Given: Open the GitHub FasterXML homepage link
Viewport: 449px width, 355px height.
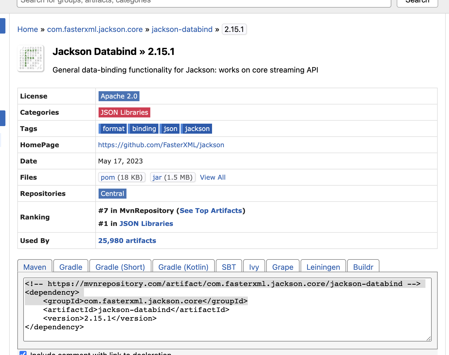Looking at the screenshot, I should pyautogui.click(x=161, y=145).
